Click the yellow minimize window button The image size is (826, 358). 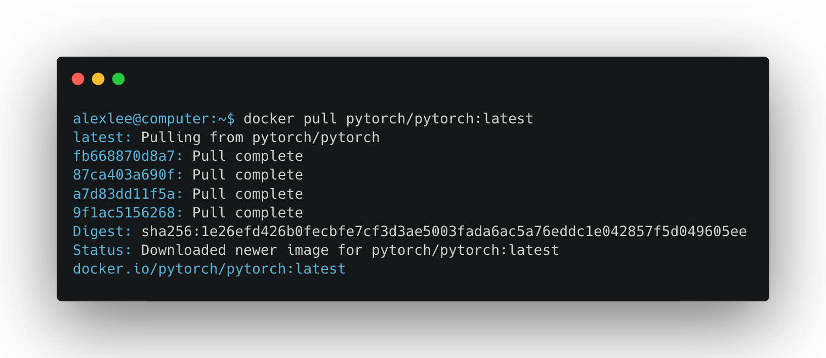(x=98, y=79)
